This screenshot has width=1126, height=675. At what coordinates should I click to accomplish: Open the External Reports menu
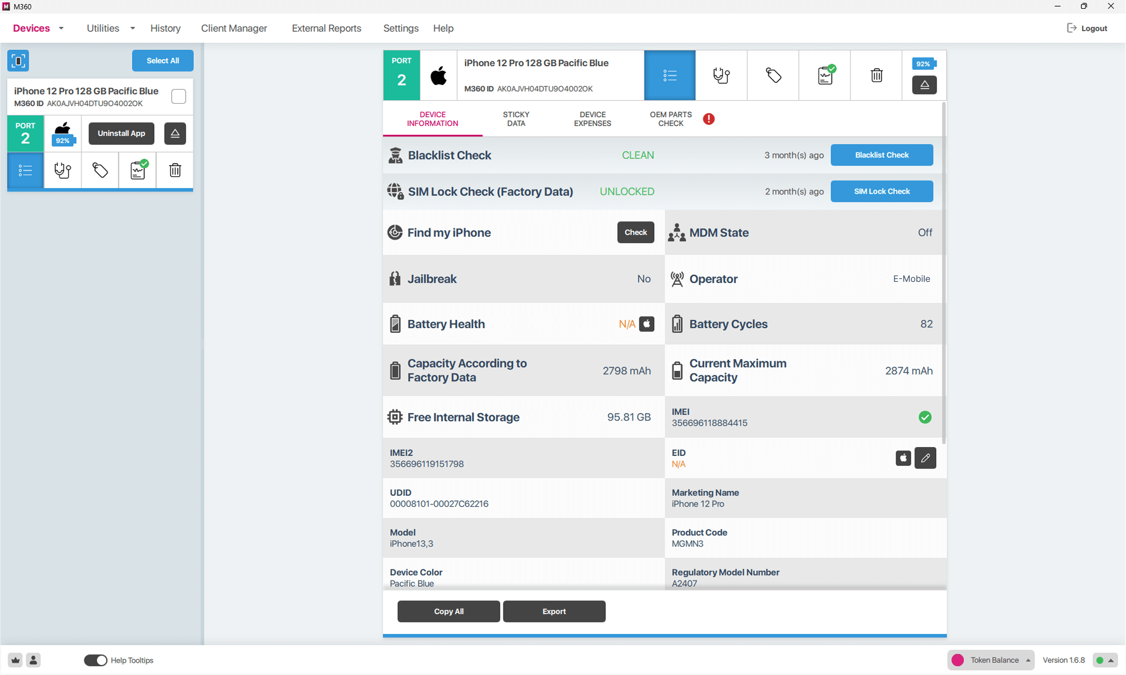[326, 28]
